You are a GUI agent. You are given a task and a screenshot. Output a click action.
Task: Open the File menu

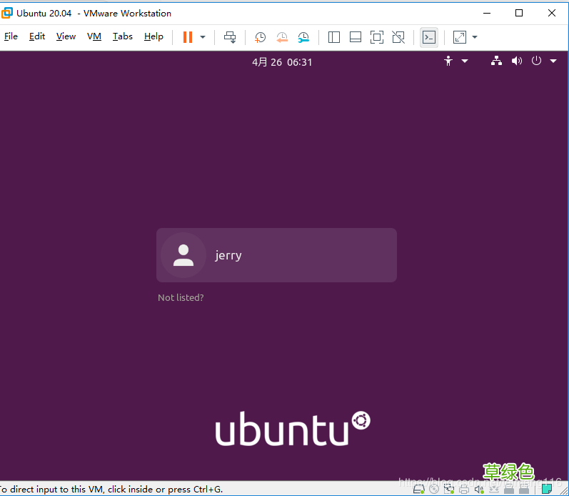pos(11,36)
